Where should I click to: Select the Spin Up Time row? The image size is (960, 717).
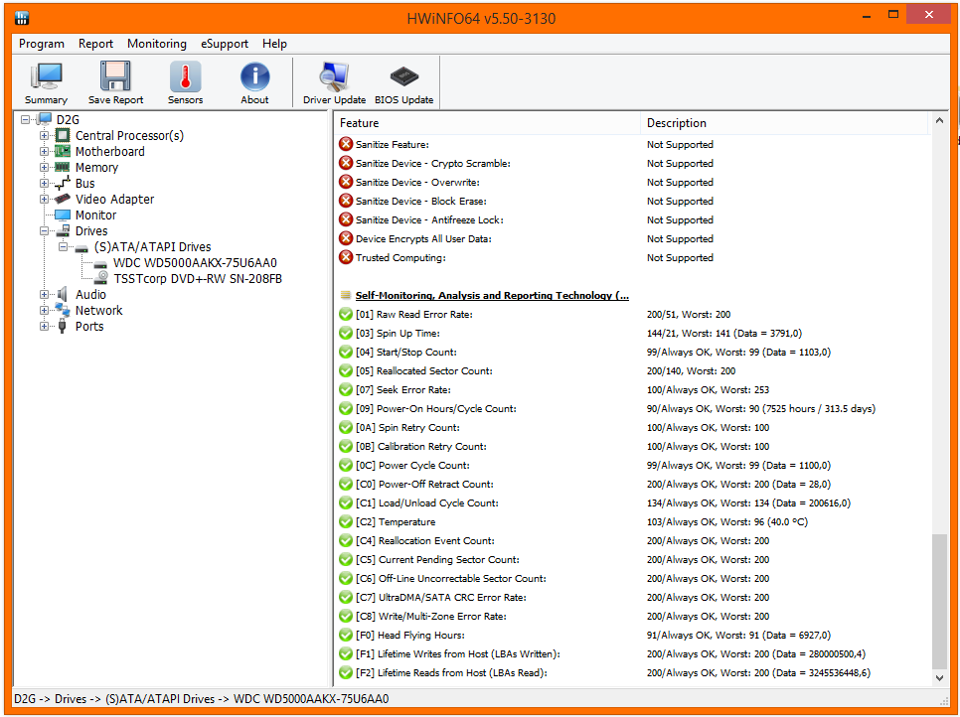pyautogui.click(x=633, y=334)
